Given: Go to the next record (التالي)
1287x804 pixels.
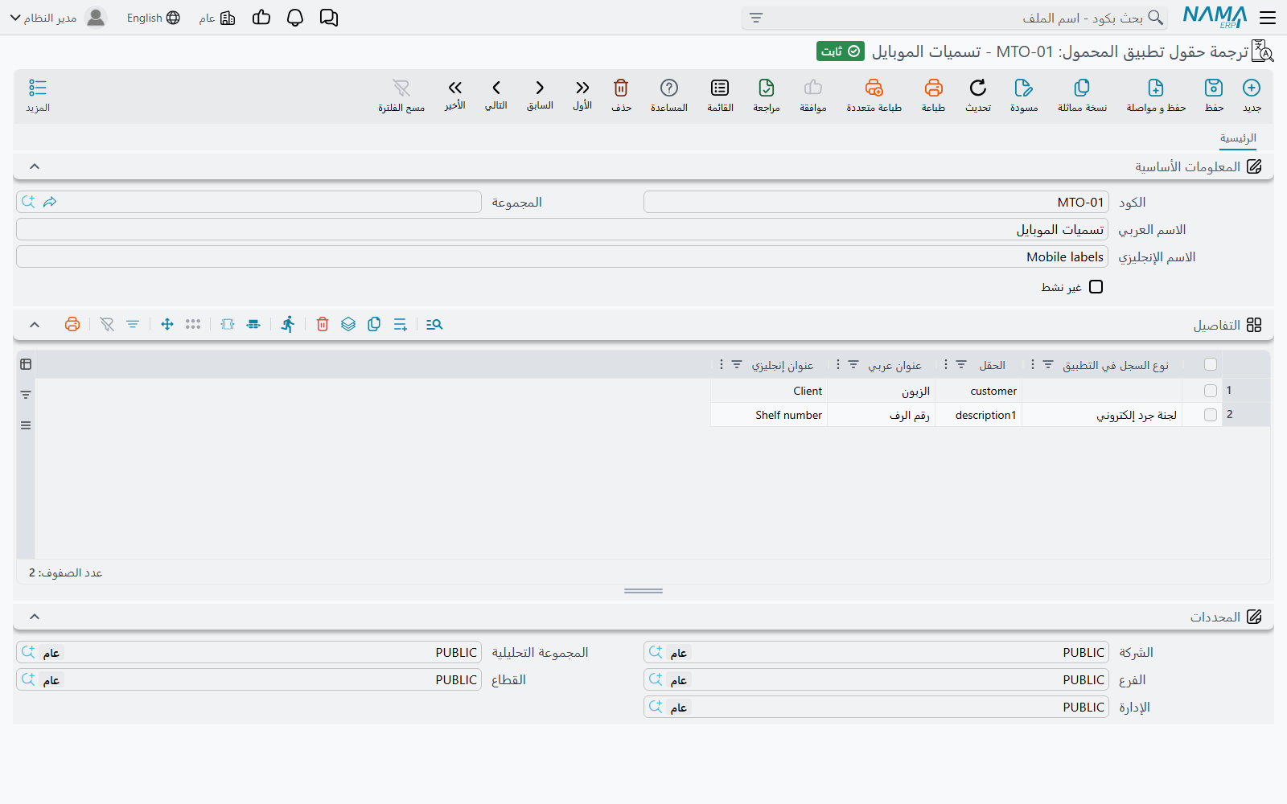Looking at the screenshot, I should (496, 95).
